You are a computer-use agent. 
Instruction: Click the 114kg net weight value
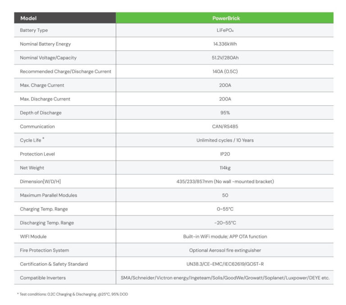pyautogui.click(x=225, y=168)
